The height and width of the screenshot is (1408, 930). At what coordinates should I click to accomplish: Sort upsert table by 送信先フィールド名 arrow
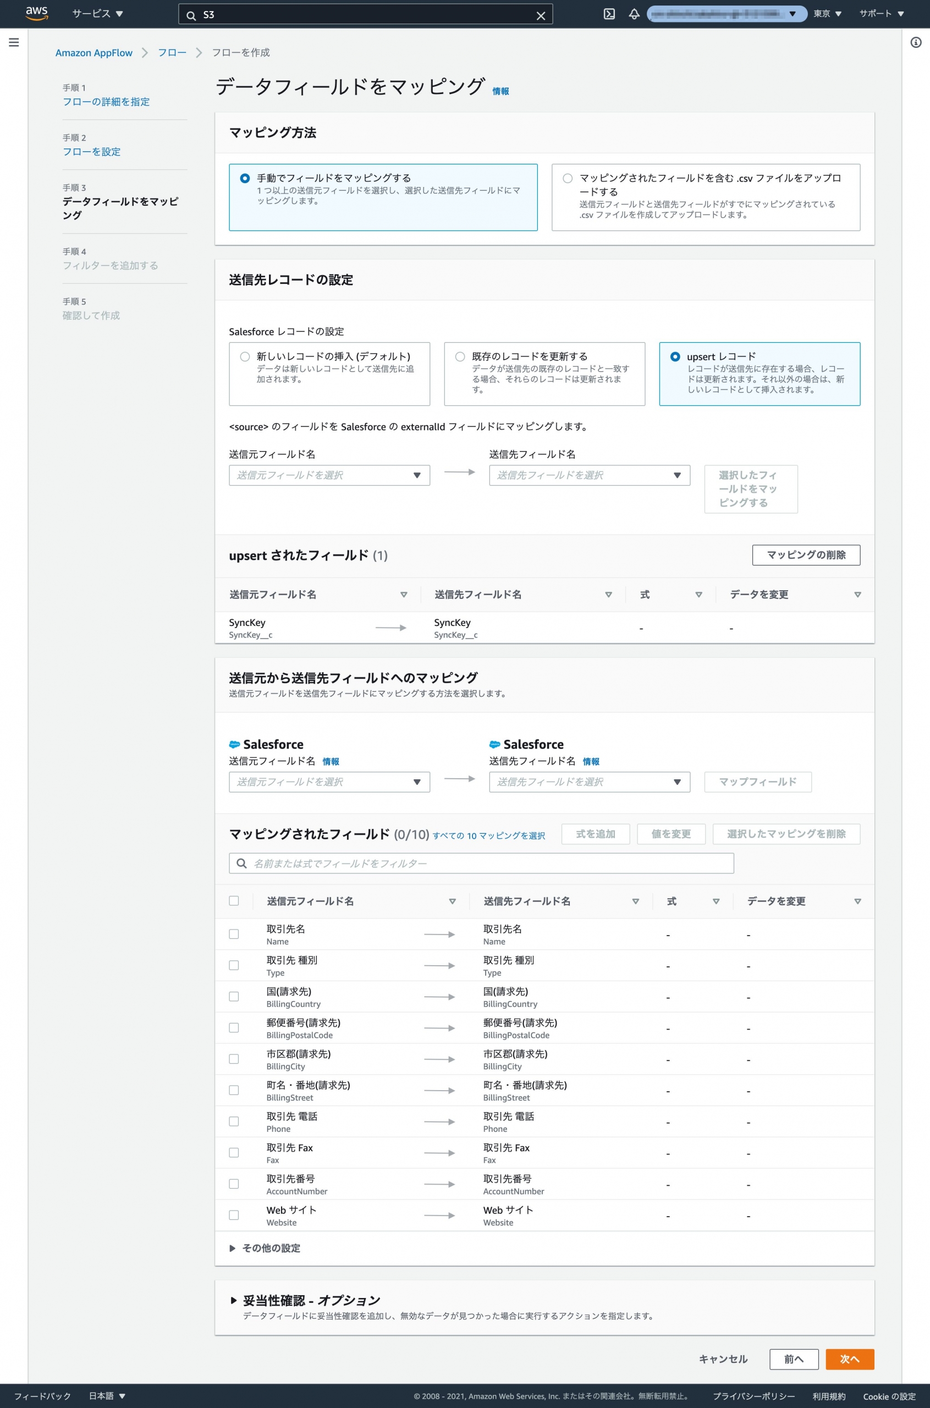[x=608, y=595]
